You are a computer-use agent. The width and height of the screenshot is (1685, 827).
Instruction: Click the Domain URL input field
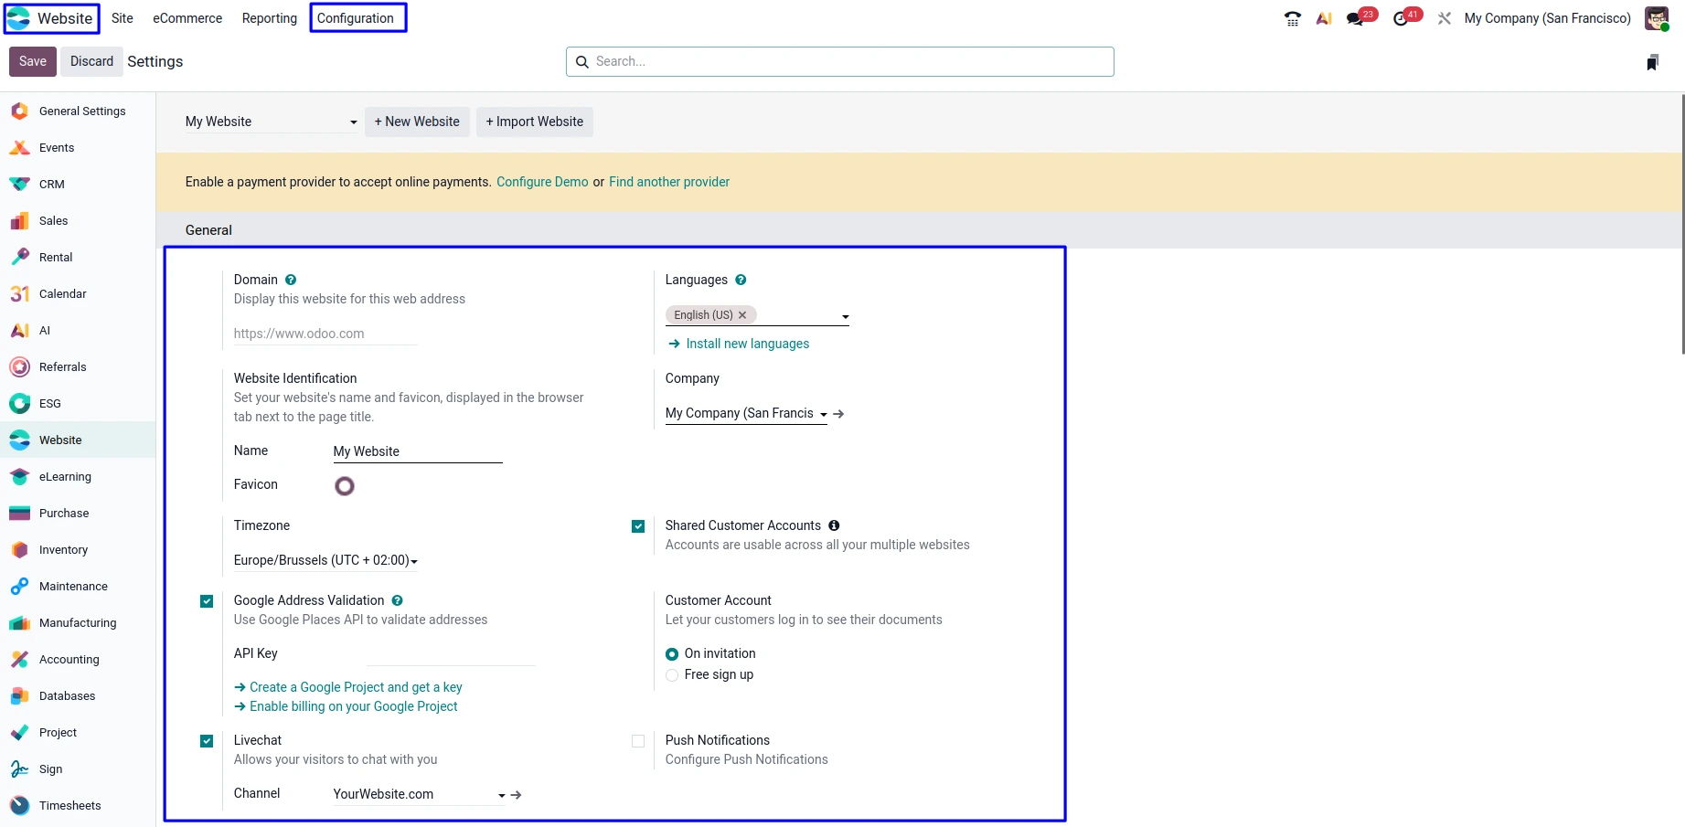pos(325,334)
